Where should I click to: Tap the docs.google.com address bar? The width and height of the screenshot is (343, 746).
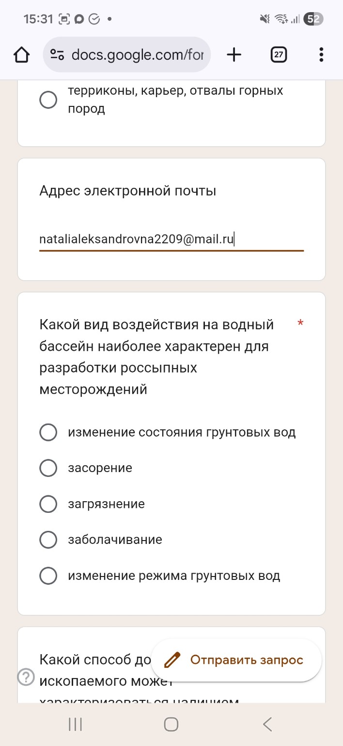pyautogui.click(x=138, y=54)
